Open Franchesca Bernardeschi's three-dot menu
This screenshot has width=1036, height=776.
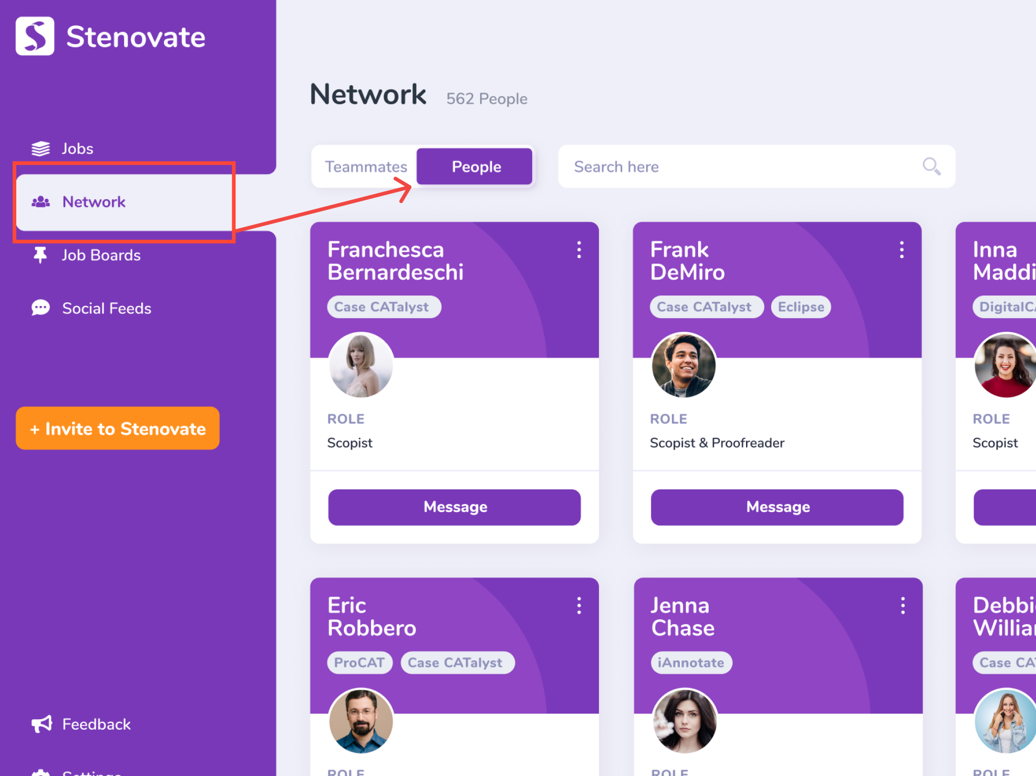click(579, 250)
